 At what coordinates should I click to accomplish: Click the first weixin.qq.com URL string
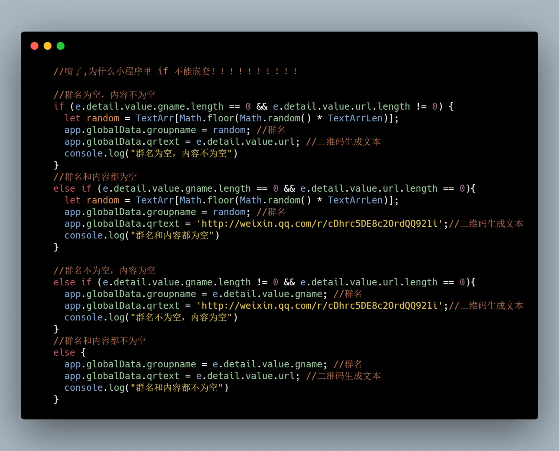tap(320, 224)
